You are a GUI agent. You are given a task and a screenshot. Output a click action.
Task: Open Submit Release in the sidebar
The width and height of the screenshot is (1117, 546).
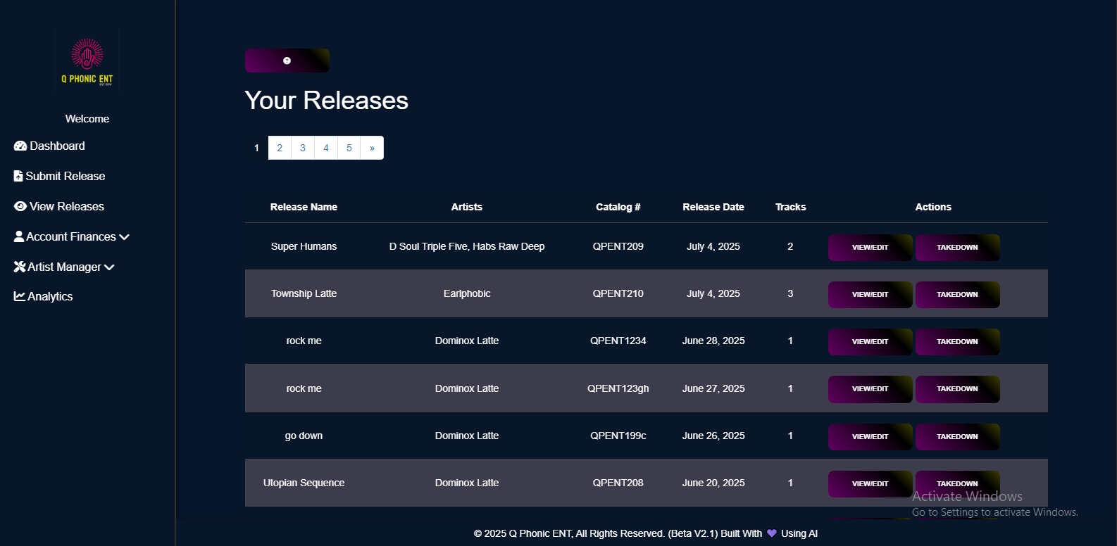point(65,176)
